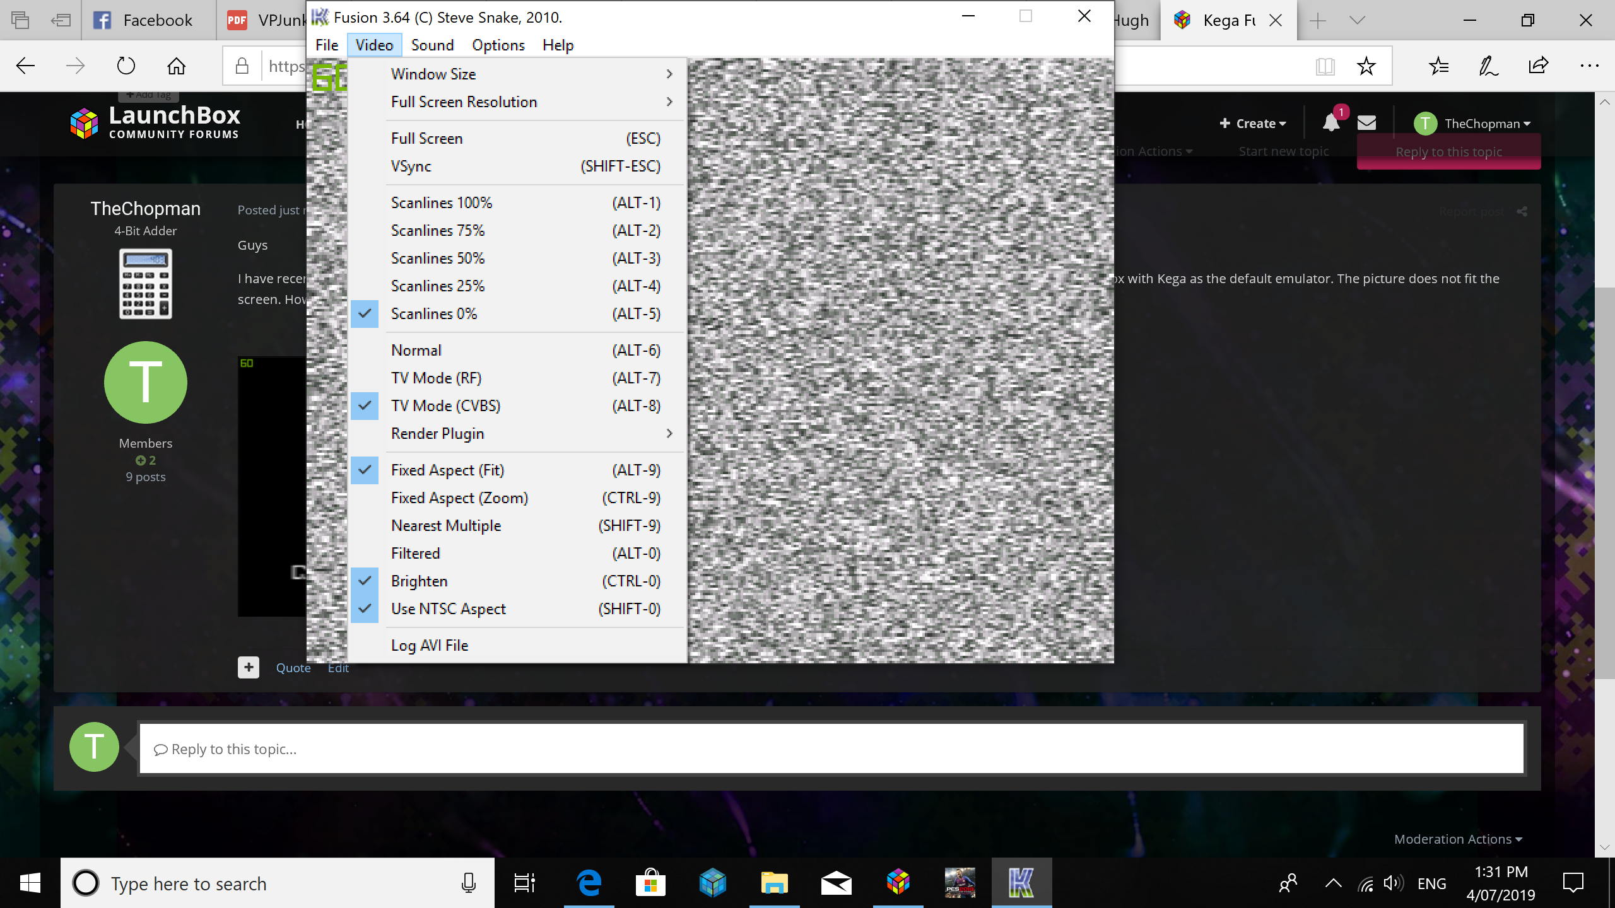Click the Quote link under the post
This screenshot has height=908, width=1615.
click(293, 668)
